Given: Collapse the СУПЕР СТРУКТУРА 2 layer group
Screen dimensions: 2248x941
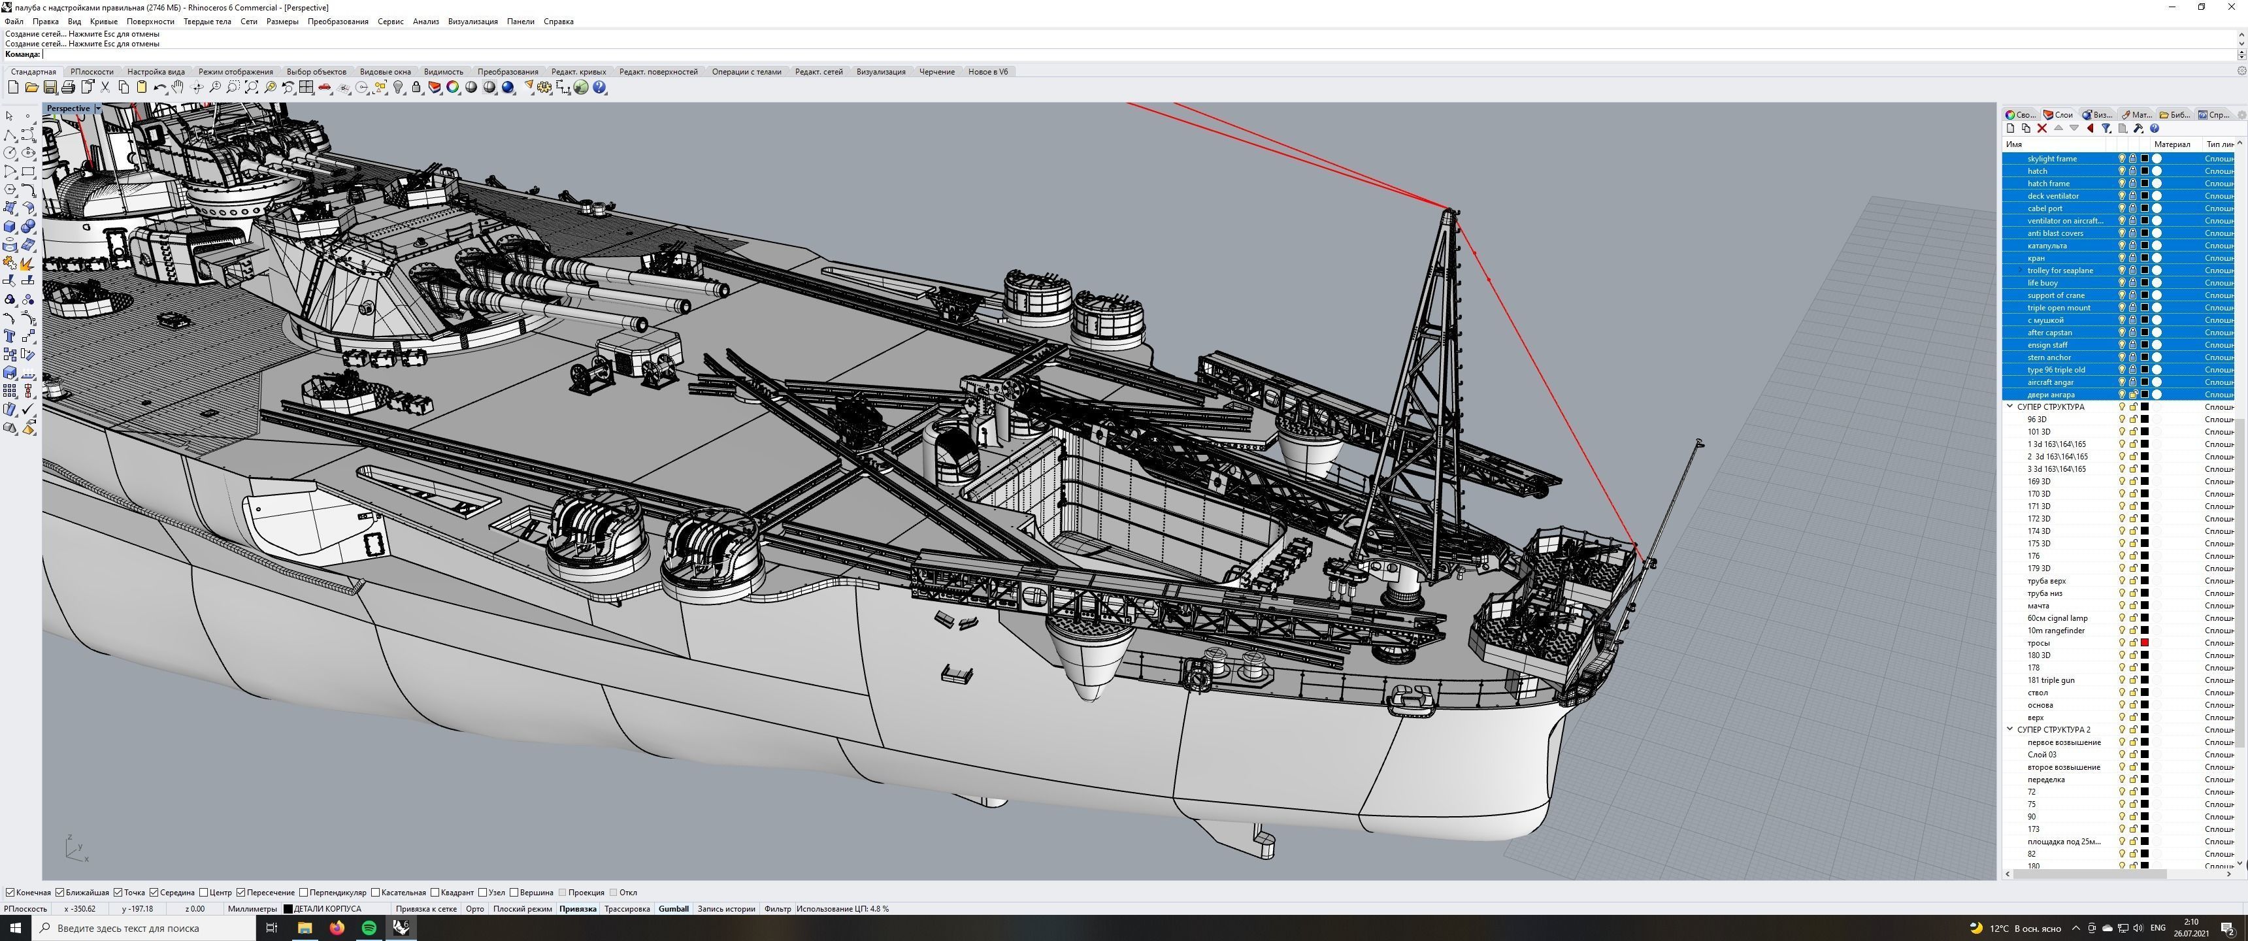Looking at the screenshot, I should click(x=2009, y=729).
